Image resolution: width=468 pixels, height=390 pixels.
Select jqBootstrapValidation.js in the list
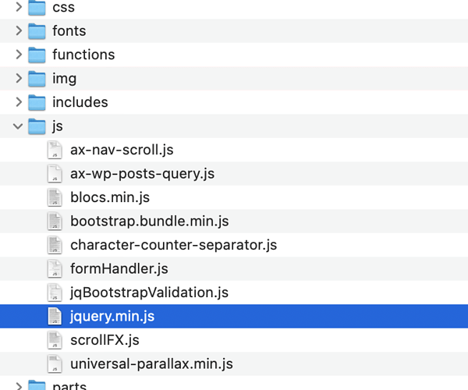149,292
